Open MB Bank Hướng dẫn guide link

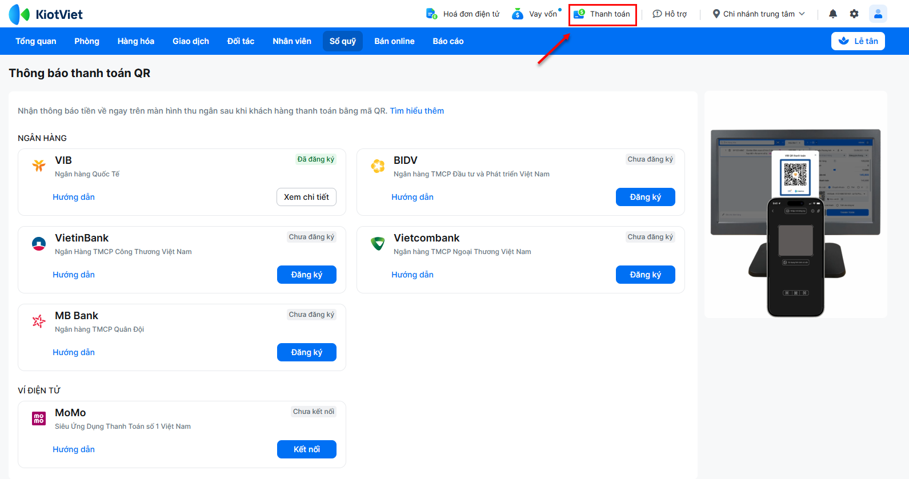(x=74, y=352)
